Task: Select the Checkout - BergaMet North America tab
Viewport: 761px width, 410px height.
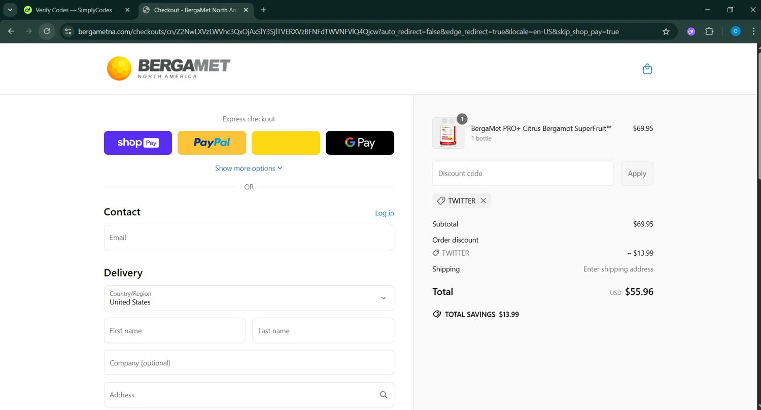Action: [196, 10]
